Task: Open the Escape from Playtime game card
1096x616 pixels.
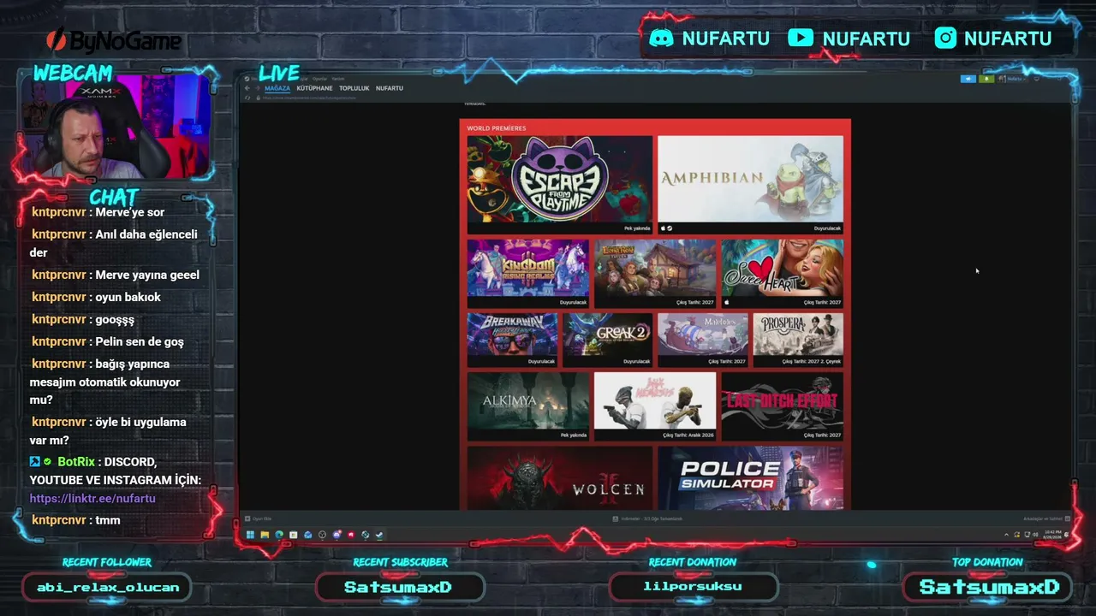Action: point(560,185)
